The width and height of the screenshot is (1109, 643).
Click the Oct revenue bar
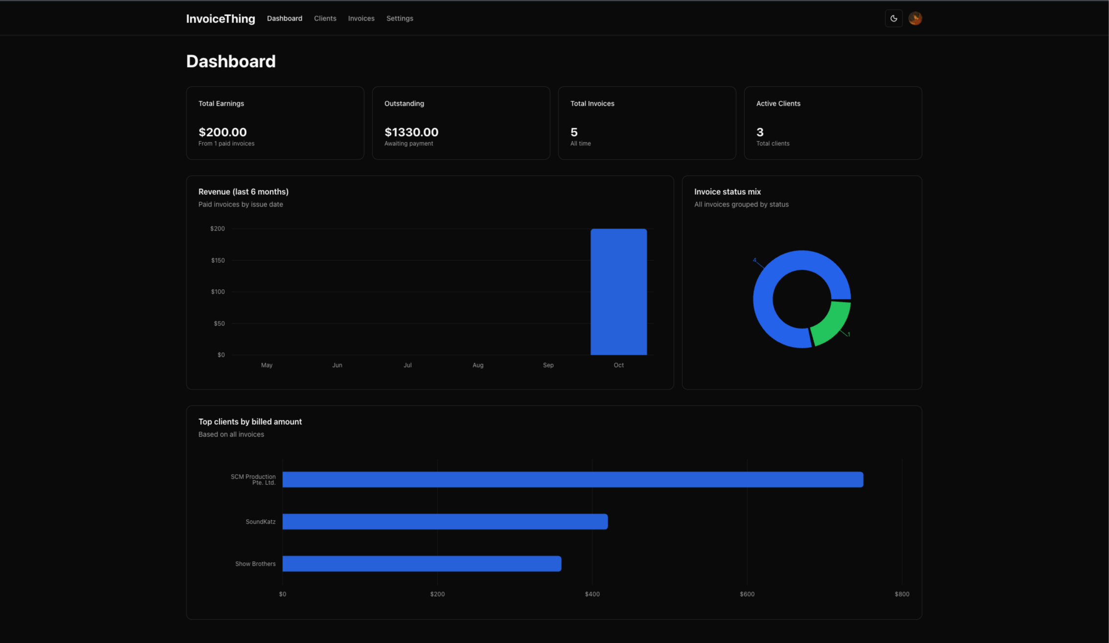click(618, 292)
